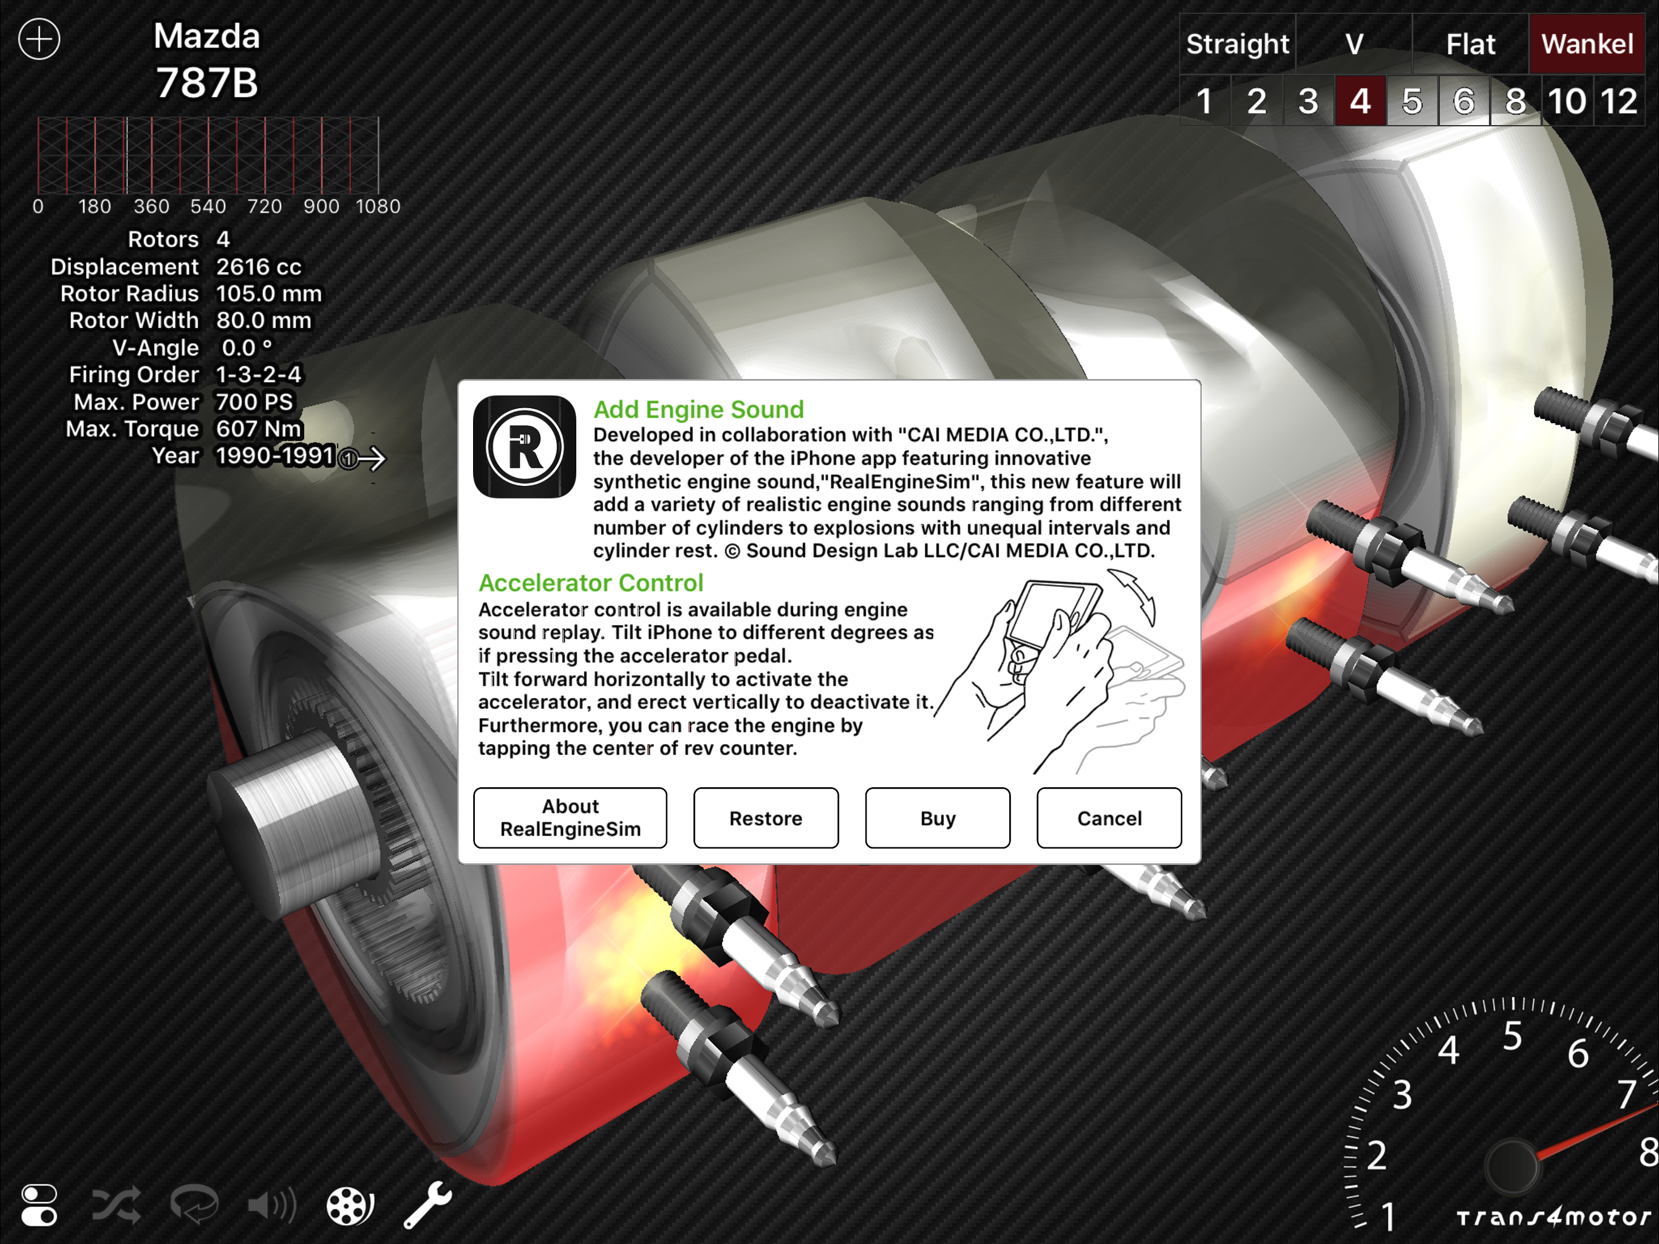Image resolution: width=1659 pixels, height=1244 pixels.
Task: Click the shuffle arrows icon
Action: [116, 1205]
